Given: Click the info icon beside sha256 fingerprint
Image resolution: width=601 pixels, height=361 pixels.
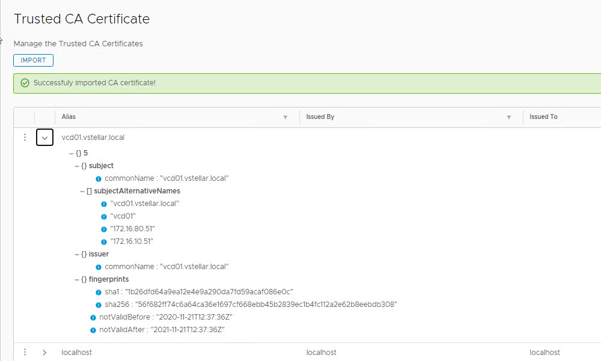Looking at the screenshot, I should [x=99, y=305].
